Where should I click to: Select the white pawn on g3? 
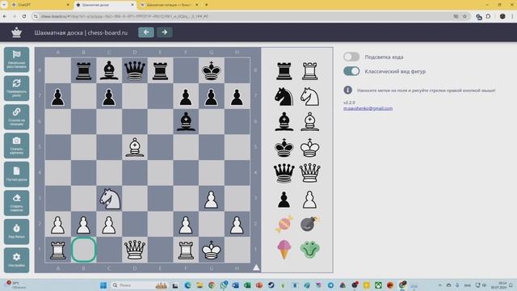pos(212,200)
